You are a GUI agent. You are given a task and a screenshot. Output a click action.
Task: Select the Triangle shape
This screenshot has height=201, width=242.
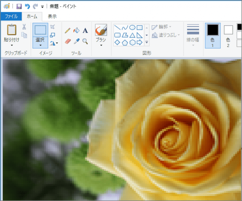pyautogui.click(x=132, y=35)
